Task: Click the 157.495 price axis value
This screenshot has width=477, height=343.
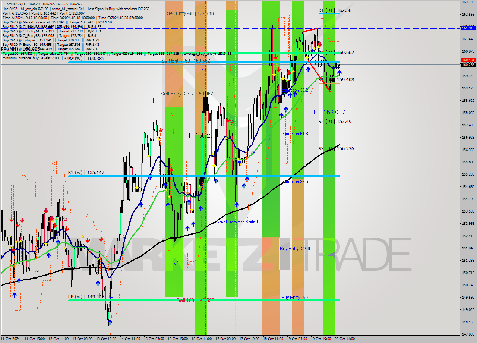Action: point(468,125)
